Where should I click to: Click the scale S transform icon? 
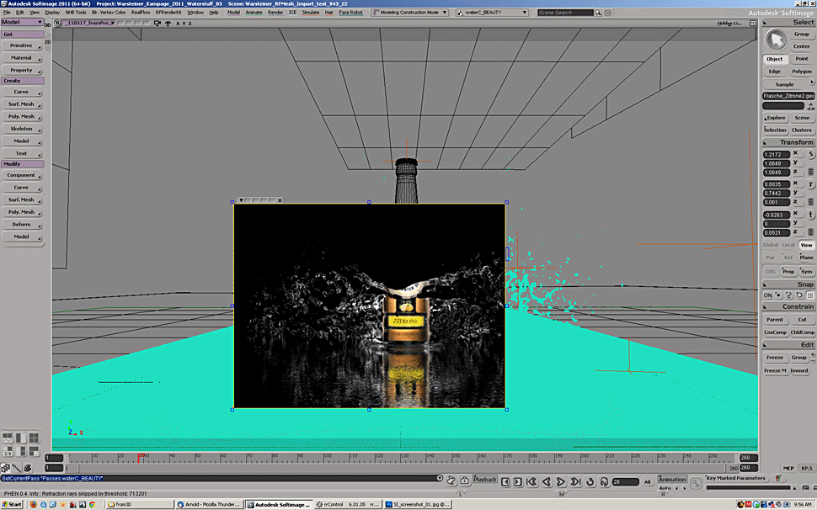[811, 154]
